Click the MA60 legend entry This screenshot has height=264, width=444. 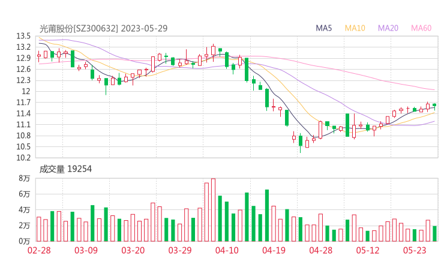(421, 28)
